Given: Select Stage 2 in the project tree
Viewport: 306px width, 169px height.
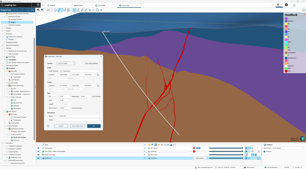Looking at the screenshot, I should click(13, 22).
